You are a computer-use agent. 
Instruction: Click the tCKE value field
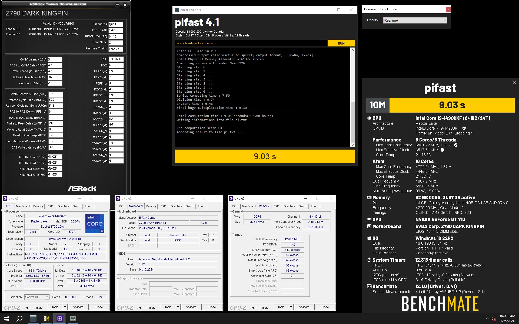coord(116,65)
